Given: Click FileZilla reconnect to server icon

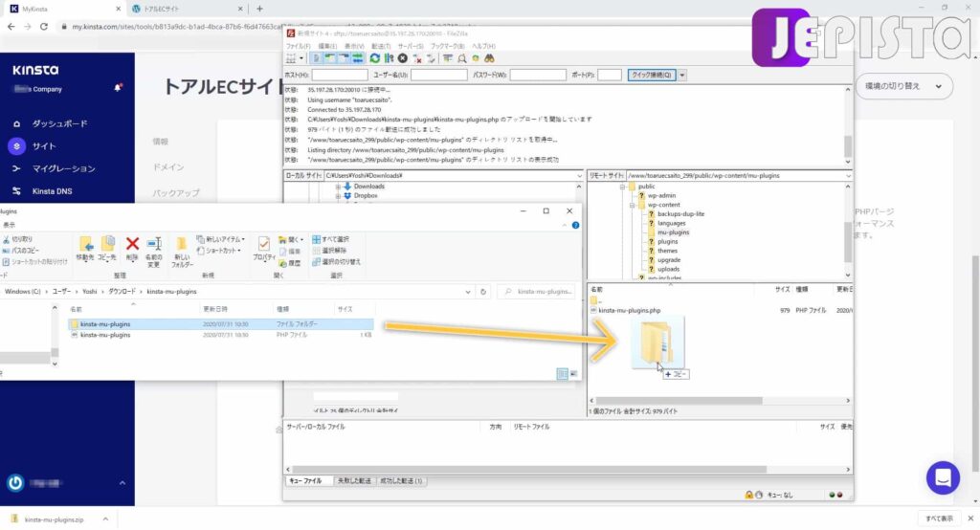Looking at the screenshot, I should coord(431,58).
